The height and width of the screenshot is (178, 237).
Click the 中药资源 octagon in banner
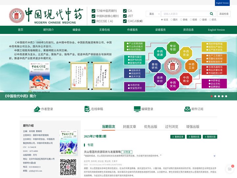tap(160, 53)
